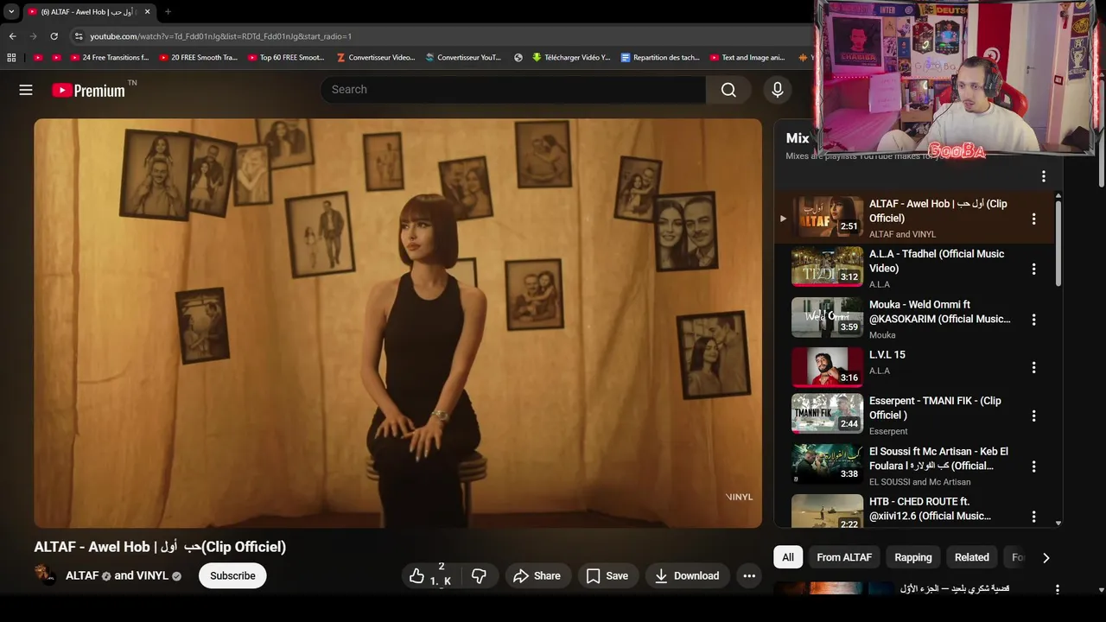Open Télécharger Vidéo Y... bookmark
Image resolution: width=1106 pixels, height=622 pixels.
click(571, 58)
